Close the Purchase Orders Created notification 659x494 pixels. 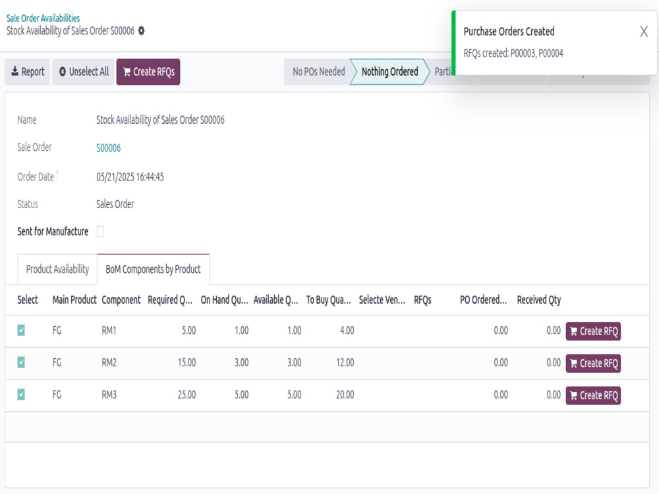[x=643, y=32]
